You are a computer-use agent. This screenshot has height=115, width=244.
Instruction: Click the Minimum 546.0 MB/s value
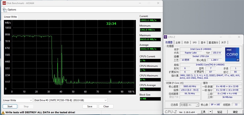[150, 30]
